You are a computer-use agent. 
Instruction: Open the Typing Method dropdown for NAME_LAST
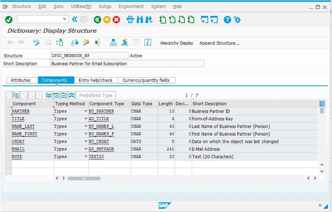[x=86, y=126]
